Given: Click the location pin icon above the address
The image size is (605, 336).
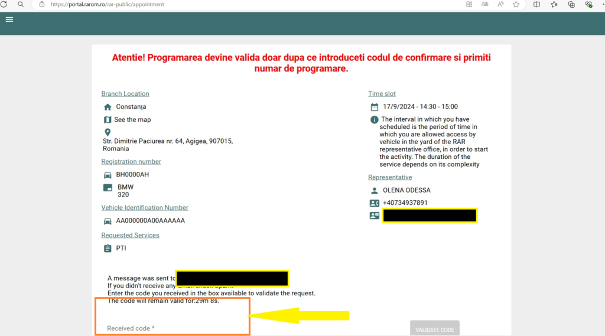Looking at the screenshot, I should [x=108, y=132].
